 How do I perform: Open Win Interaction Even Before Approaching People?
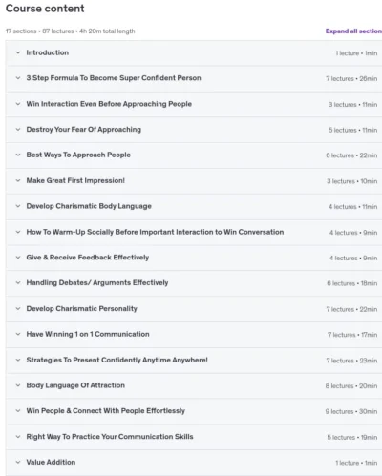pos(109,104)
